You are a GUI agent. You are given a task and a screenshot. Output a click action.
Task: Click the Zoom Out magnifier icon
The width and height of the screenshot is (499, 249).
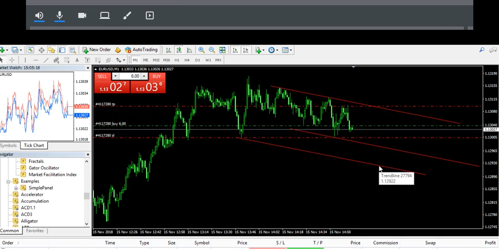pyautogui.click(x=212, y=50)
